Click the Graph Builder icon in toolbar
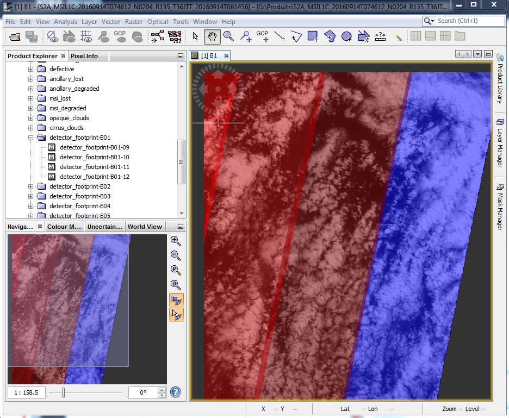 point(157,36)
